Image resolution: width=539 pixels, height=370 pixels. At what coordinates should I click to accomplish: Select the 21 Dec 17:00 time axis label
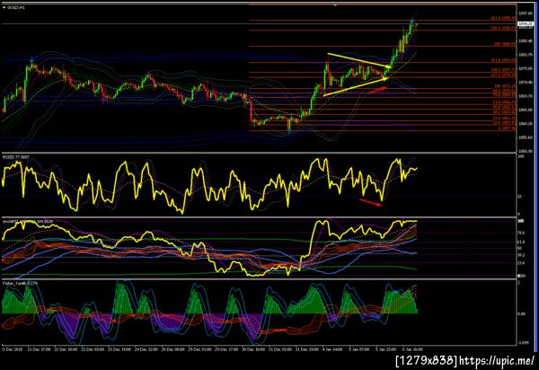(x=38, y=349)
